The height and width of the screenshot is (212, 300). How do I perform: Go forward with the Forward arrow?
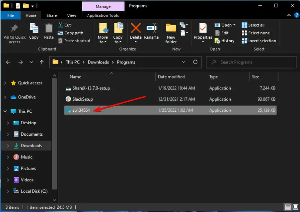click(20, 62)
